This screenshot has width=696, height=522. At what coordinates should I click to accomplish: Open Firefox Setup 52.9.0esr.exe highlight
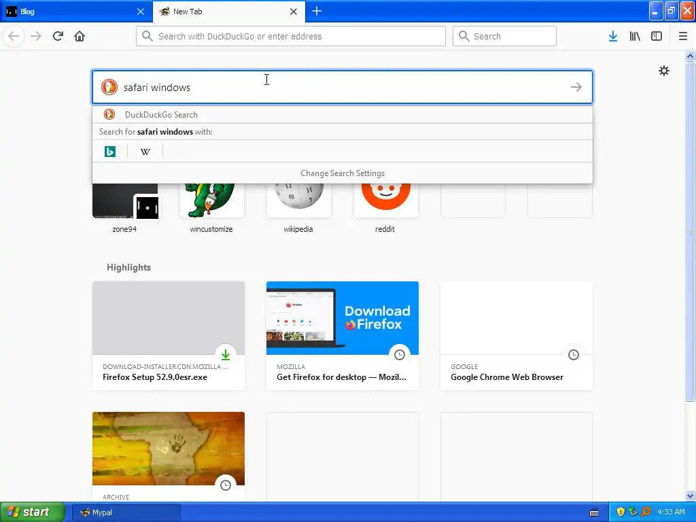[169, 336]
